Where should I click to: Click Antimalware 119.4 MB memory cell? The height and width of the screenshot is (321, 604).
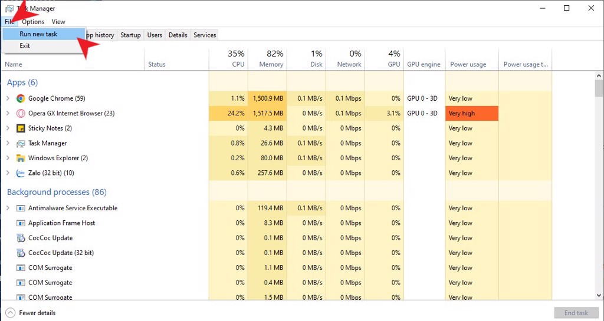click(267, 208)
